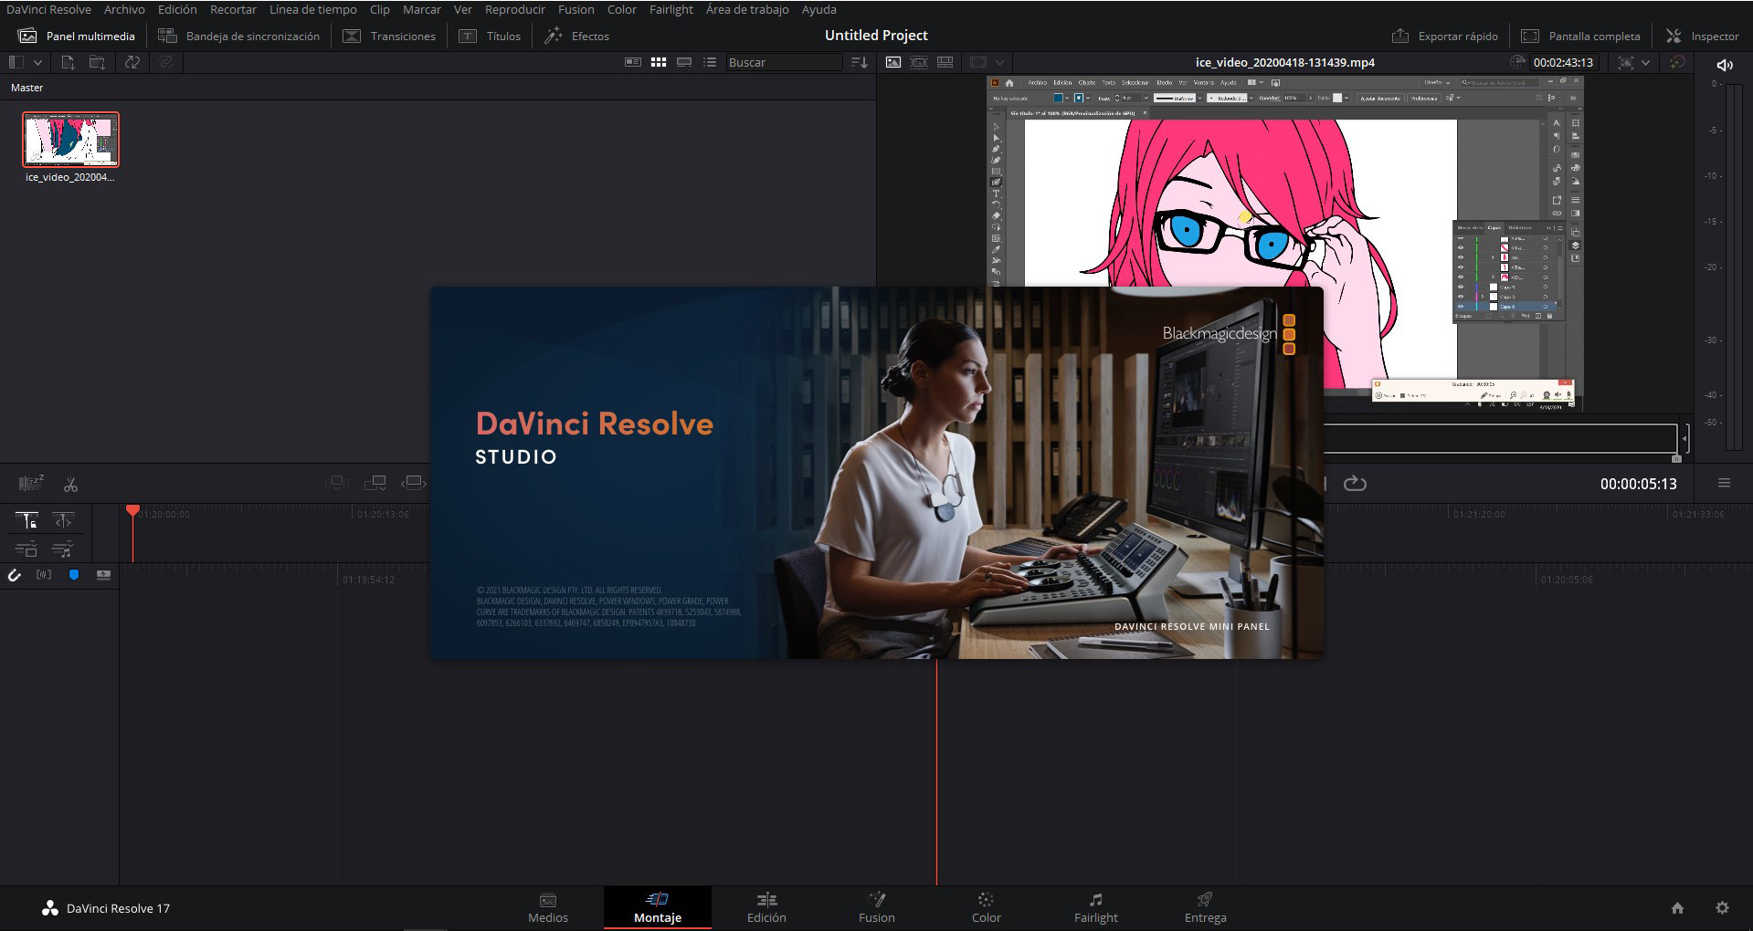Expand the viewer aspect options chevron
The image size is (1753, 931).
pos(999,62)
